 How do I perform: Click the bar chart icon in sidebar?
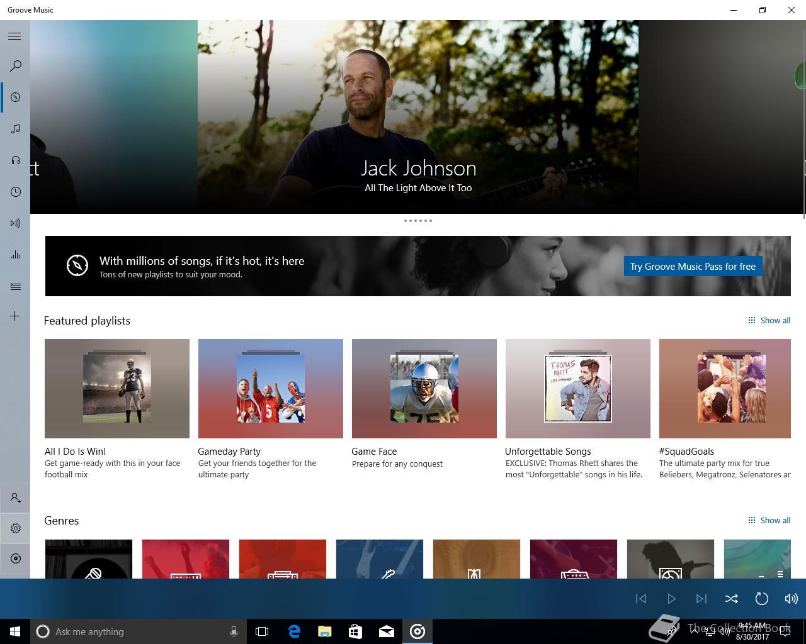[15, 255]
